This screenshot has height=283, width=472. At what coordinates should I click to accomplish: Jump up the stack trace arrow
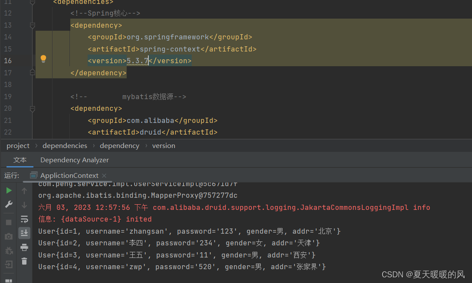point(24,190)
